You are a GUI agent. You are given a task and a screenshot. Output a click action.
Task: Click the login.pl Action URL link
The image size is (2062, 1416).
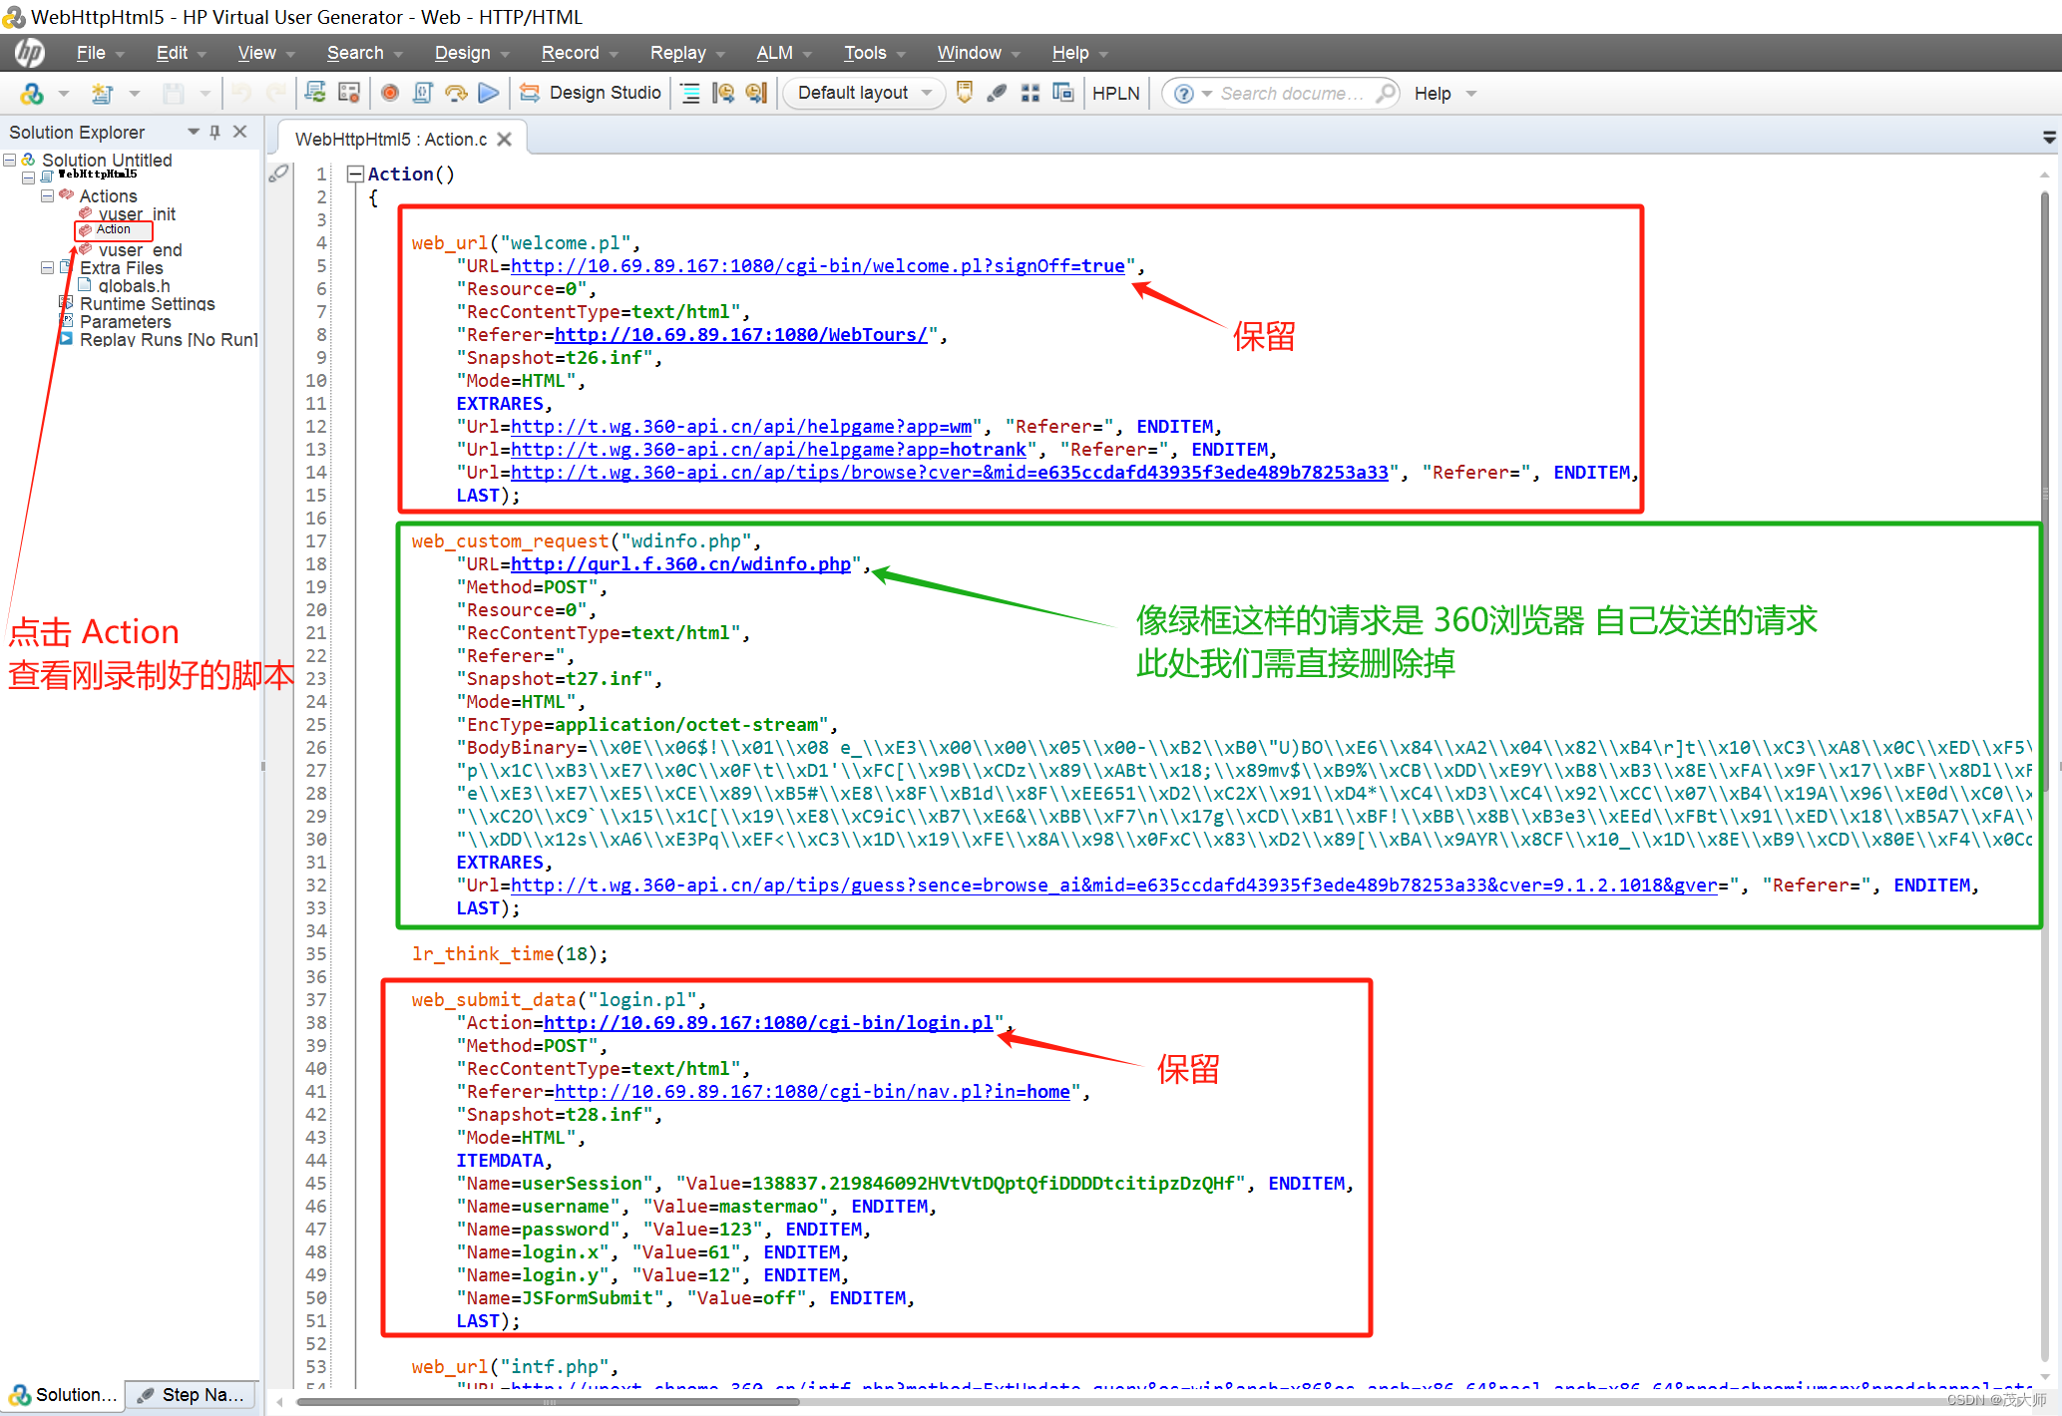coord(767,1022)
